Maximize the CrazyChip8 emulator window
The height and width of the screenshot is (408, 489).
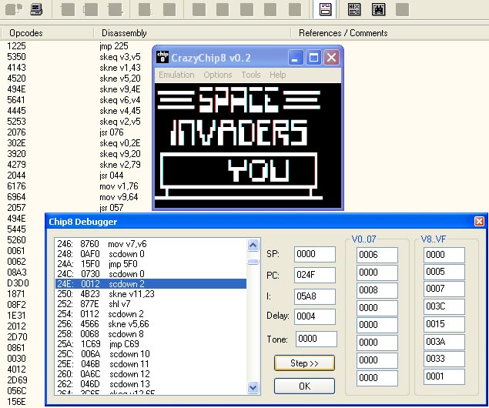point(313,58)
